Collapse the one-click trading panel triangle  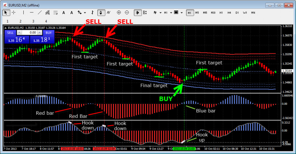[6, 28]
